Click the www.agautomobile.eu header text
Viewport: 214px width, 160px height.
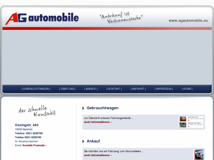[x=188, y=21]
